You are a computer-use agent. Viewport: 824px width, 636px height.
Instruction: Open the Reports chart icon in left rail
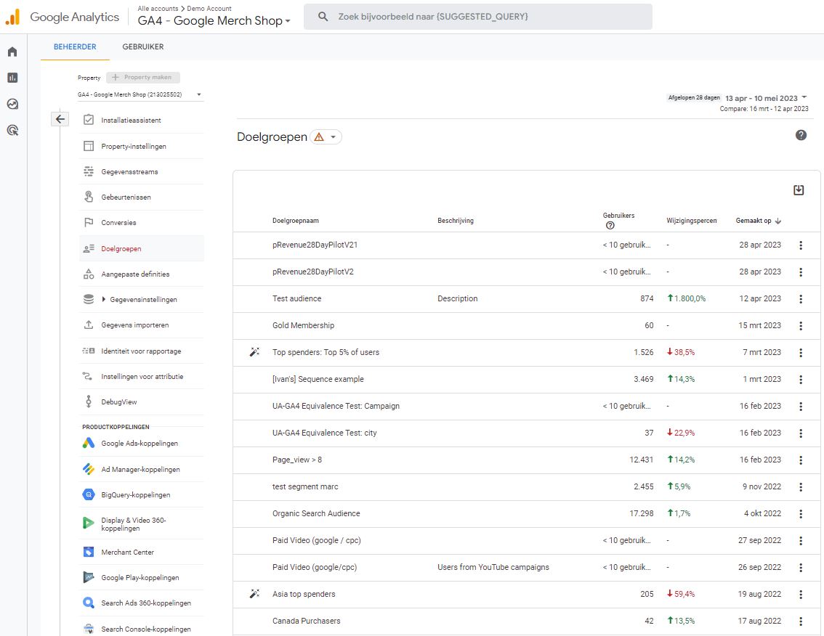12,78
